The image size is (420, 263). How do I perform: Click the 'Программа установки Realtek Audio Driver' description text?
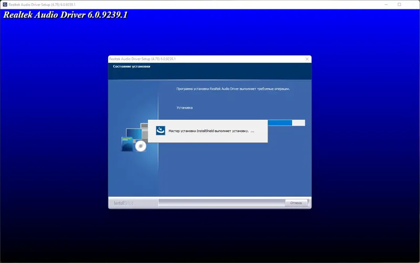tap(233, 89)
